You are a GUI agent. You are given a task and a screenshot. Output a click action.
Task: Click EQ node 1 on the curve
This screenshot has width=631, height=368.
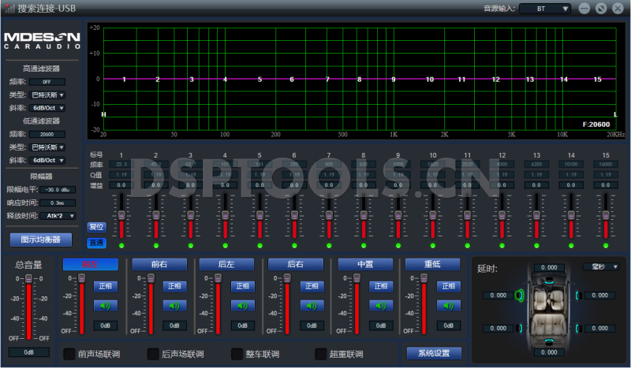124,80
